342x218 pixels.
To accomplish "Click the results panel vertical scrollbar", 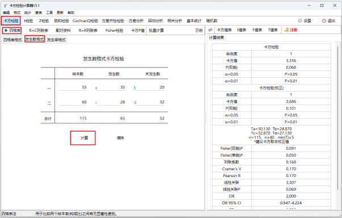I will coord(338,118).
